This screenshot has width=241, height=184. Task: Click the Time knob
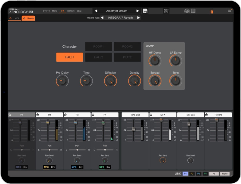tap(86, 81)
